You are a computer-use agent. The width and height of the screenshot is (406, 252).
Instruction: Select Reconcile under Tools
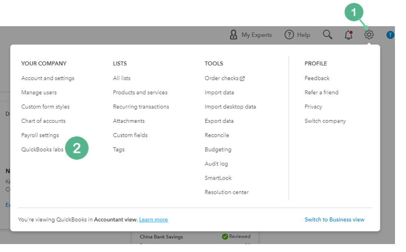217,135
